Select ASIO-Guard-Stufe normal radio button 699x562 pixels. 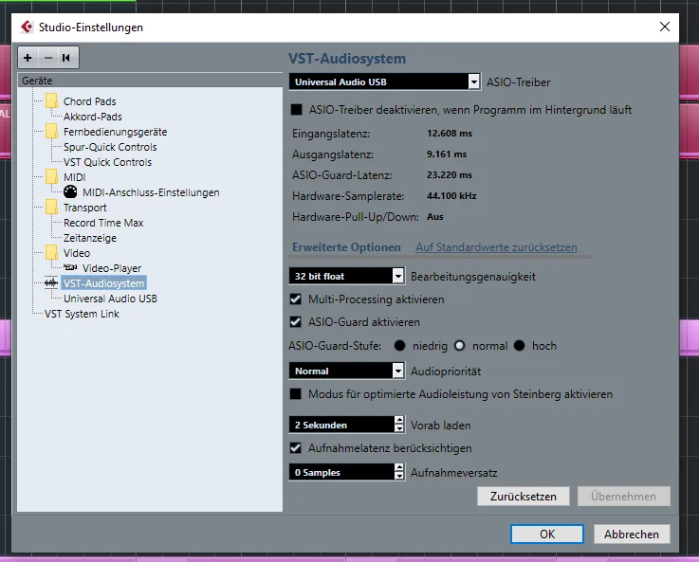(460, 346)
